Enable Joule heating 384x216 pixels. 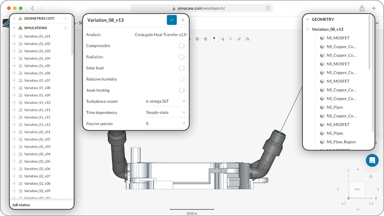[182, 90]
